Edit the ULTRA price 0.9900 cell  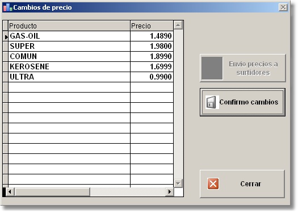click(152, 77)
